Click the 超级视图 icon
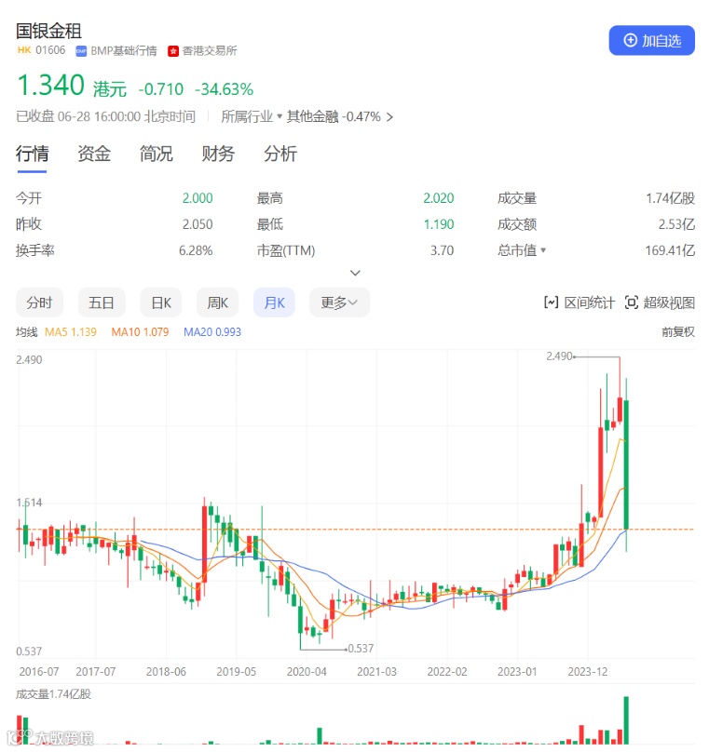Viewport: 709px width, 752px height. 632,302
